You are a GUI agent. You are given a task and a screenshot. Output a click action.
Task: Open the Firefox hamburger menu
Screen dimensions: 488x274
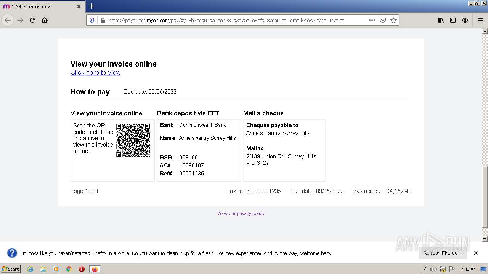480,20
